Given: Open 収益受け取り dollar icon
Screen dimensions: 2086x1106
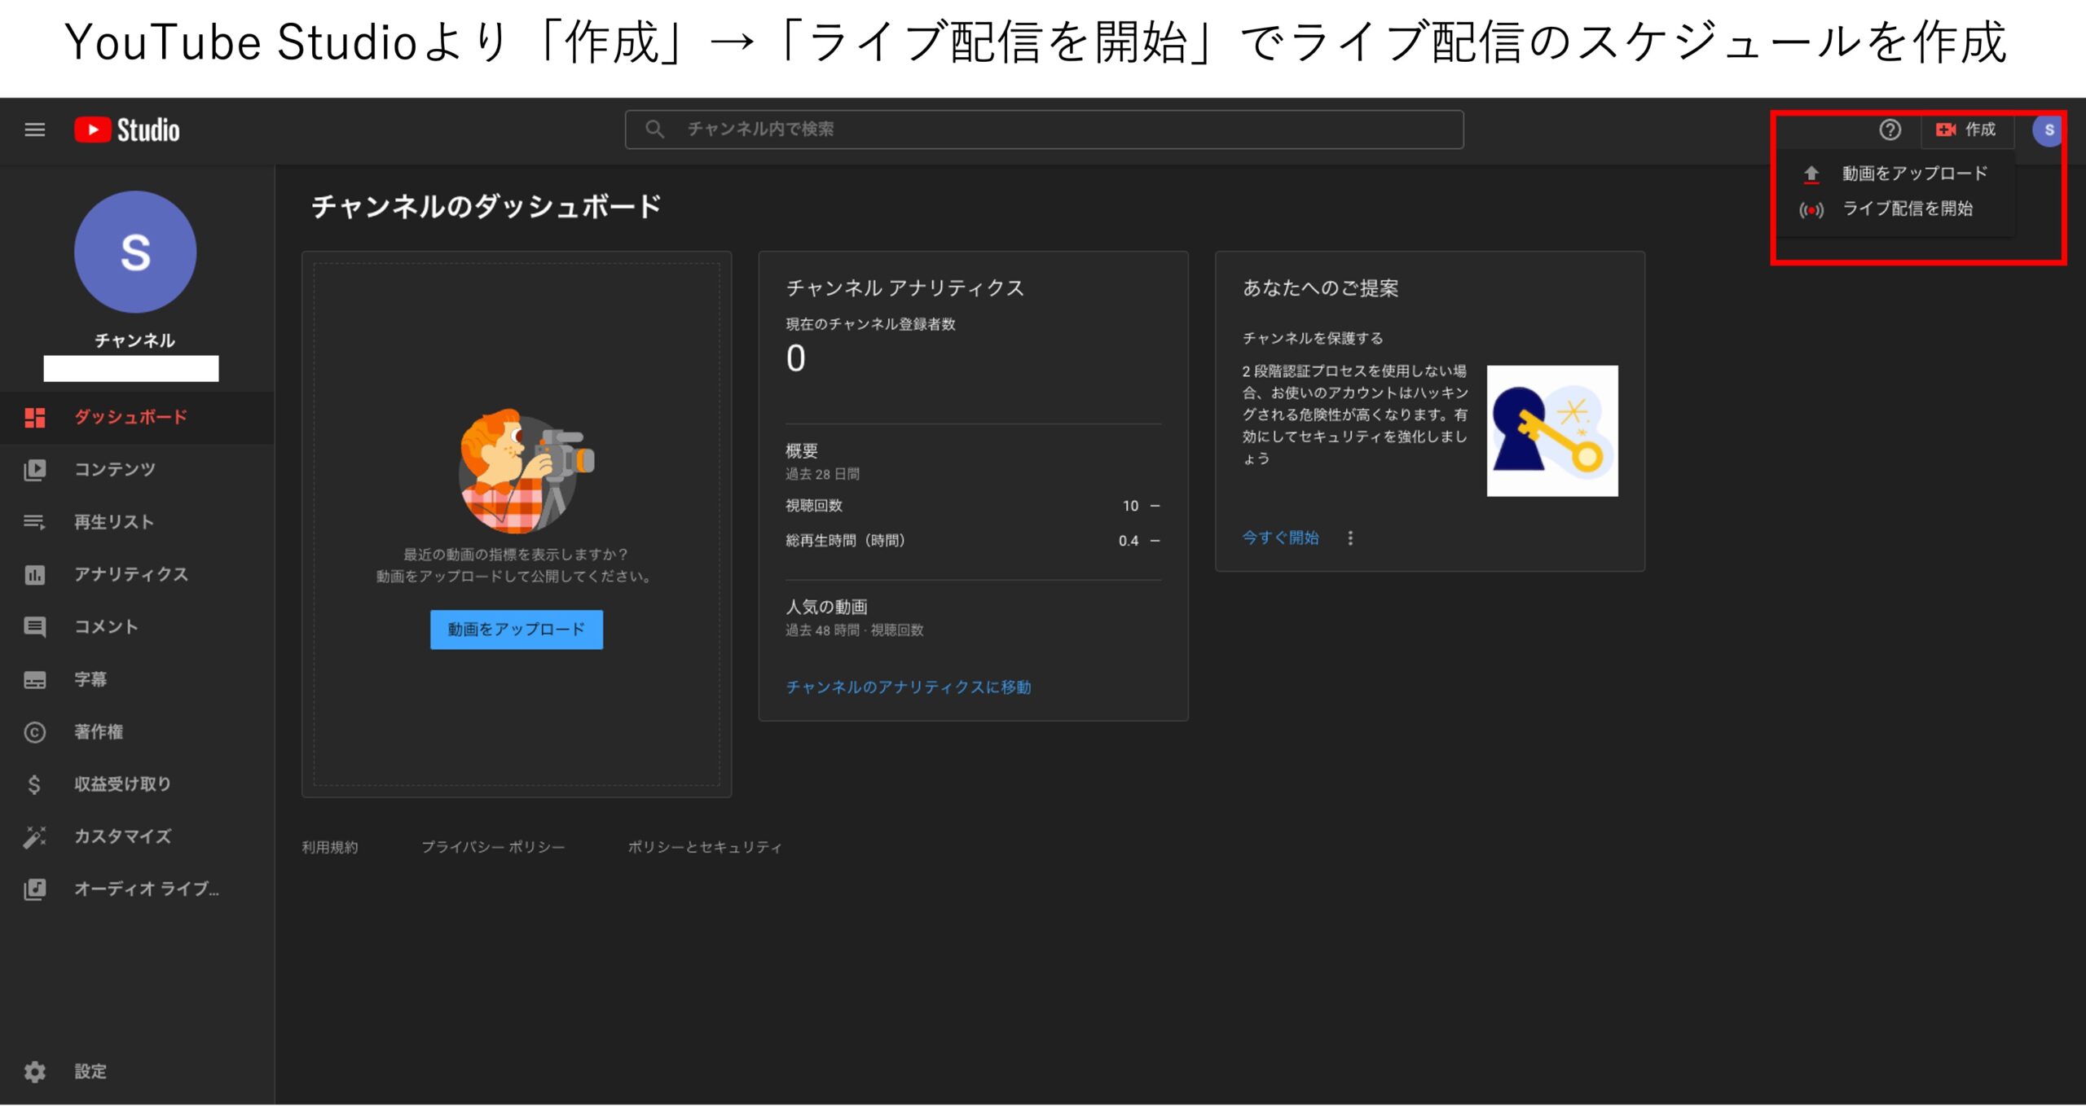Looking at the screenshot, I should click(x=36, y=783).
